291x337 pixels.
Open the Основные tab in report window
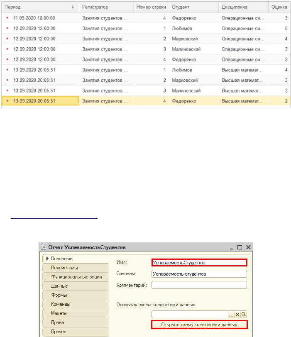[75, 259]
